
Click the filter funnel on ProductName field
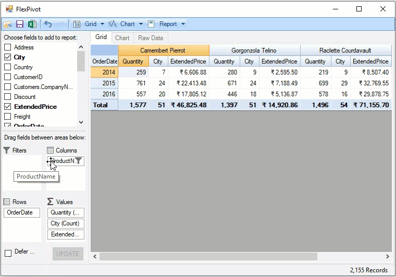click(x=78, y=161)
